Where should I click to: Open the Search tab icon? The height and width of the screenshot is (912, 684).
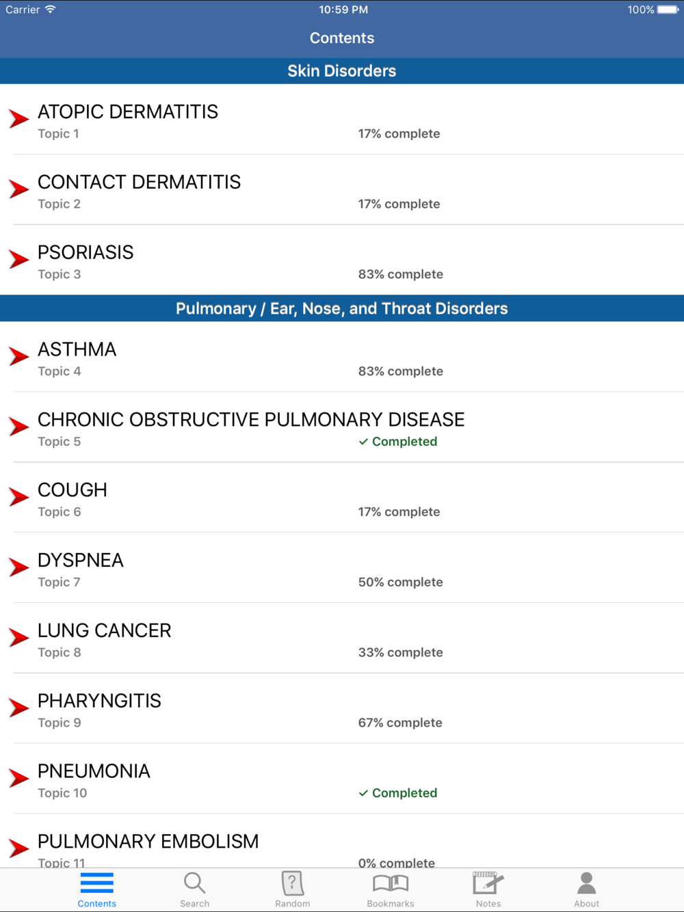[x=194, y=883]
